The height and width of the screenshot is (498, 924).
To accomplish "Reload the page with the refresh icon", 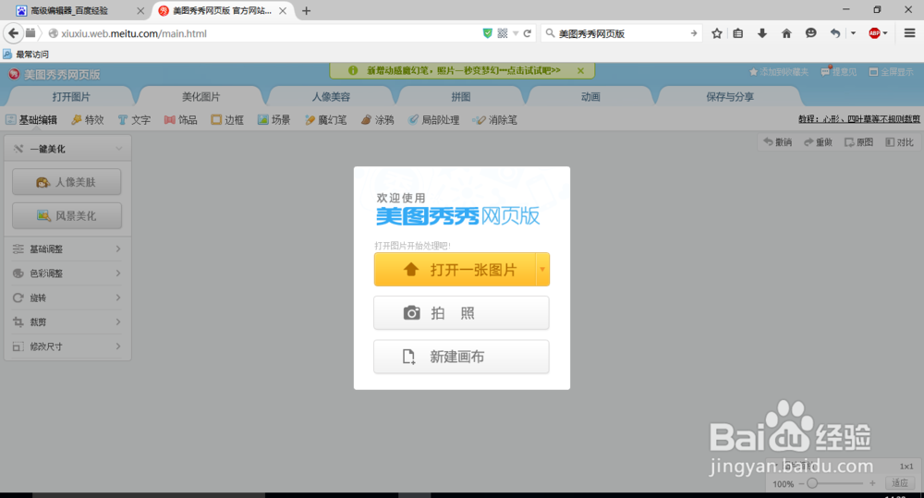I will [x=527, y=33].
